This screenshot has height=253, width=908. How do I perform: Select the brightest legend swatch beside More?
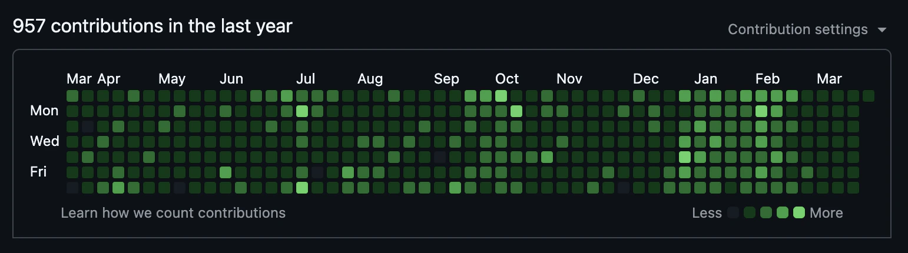point(799,213)
